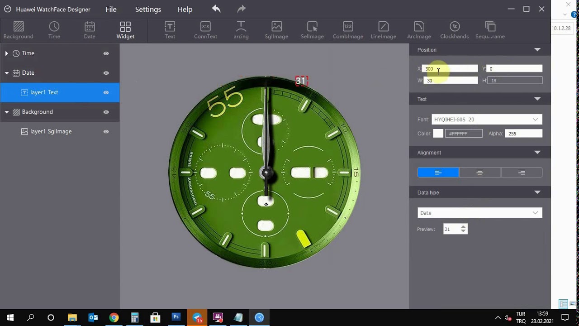Open taskbar search
The width and height of the screenshot is (579, 326).
pos(31,317)
